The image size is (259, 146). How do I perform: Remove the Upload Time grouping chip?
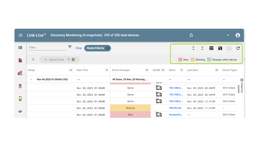coord(73,60)
